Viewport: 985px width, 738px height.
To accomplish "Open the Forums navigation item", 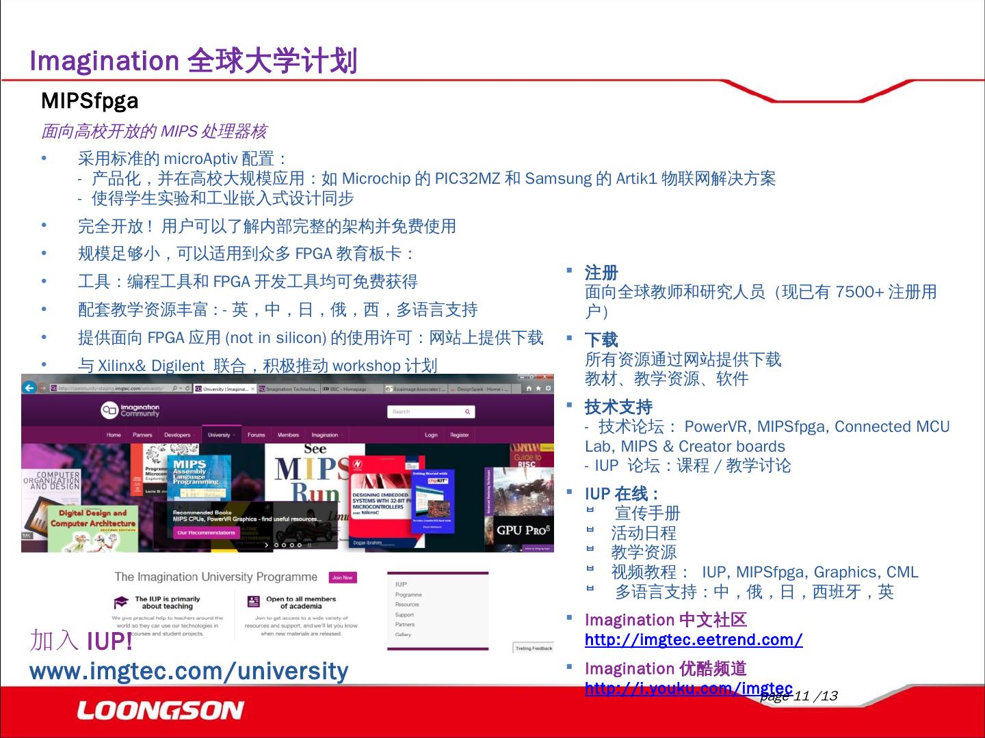I will click(256, 435).
